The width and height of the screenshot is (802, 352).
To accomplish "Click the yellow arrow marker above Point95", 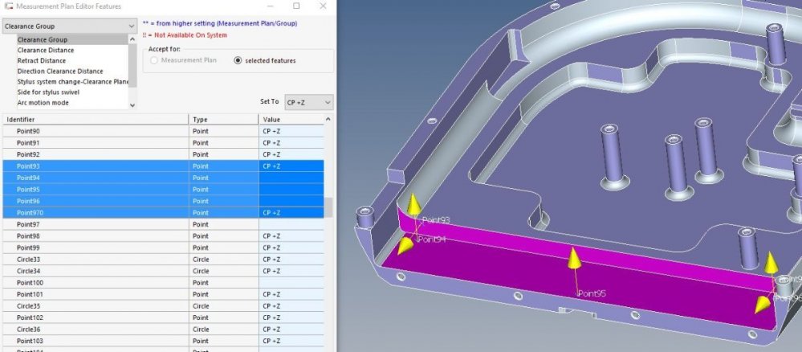I will (x=574, y=258).
